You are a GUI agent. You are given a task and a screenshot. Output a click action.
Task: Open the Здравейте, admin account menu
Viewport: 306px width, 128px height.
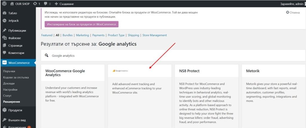pos(292,4)
